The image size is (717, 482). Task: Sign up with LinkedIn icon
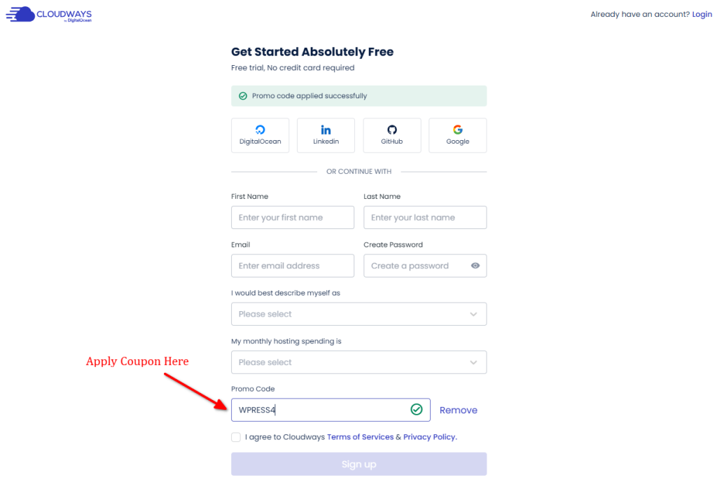coord(326,130)
